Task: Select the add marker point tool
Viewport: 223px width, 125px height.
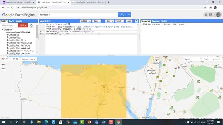Action: pyautogui.click(x=7, y=59)
